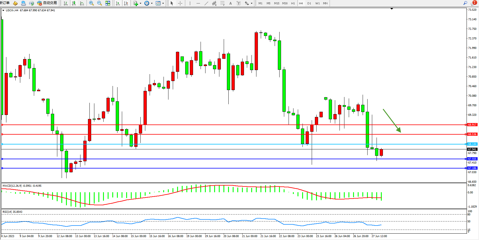The height and width of the screenshot is (240, 479).
Task: Select the Fibonacci retracement tool
Action: click(222, 3)
